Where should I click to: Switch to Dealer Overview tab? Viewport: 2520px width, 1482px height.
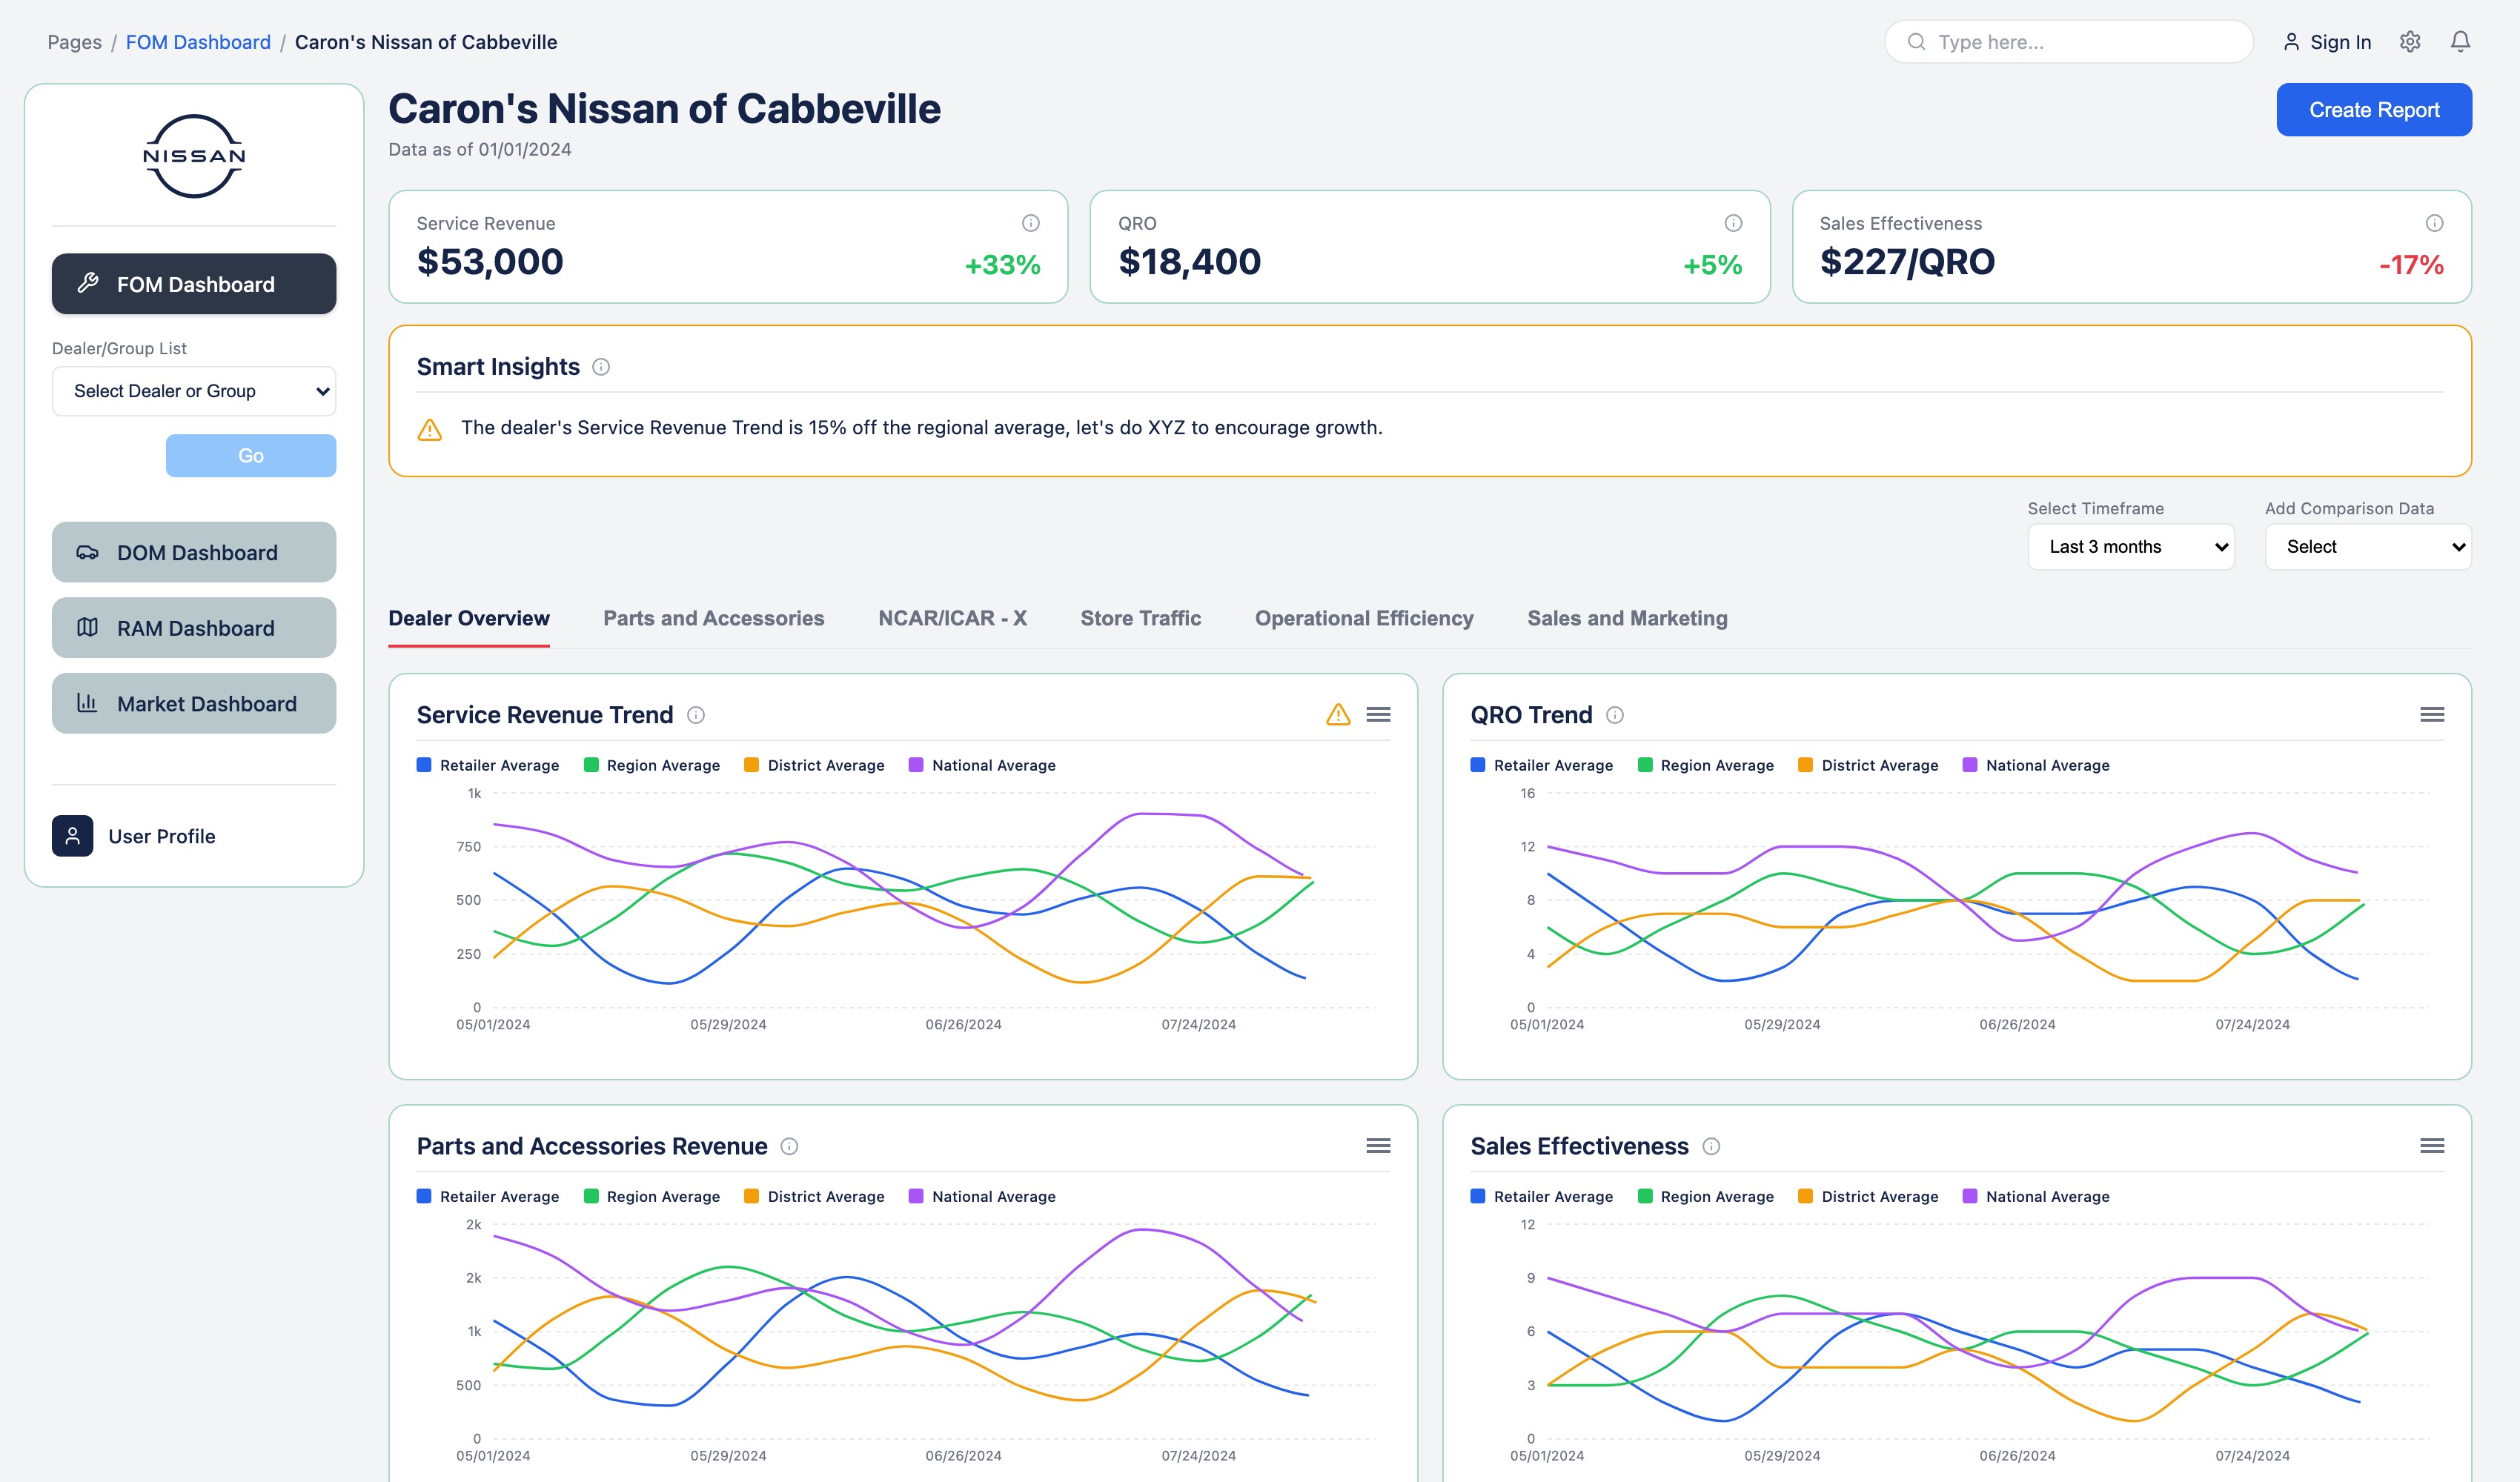(x=469, y=618)
